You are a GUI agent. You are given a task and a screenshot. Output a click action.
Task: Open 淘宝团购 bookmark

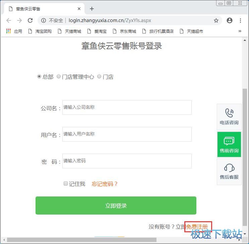40,31
